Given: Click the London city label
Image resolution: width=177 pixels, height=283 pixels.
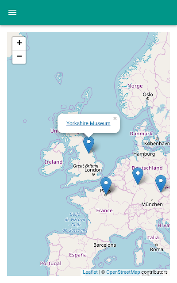Looking at the screenshot, I should tap(93, 170).
